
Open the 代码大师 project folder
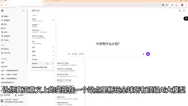coord(6,53)
